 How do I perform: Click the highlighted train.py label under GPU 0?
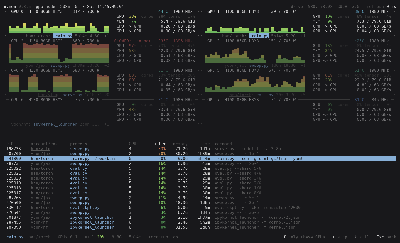click(63, 36)
